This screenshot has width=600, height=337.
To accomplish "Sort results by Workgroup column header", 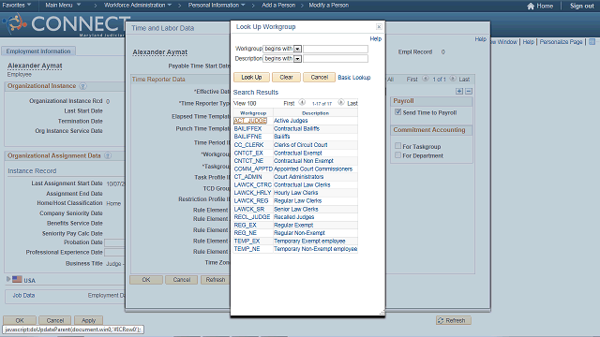I will pyautogui.click(x=253, y=113).
